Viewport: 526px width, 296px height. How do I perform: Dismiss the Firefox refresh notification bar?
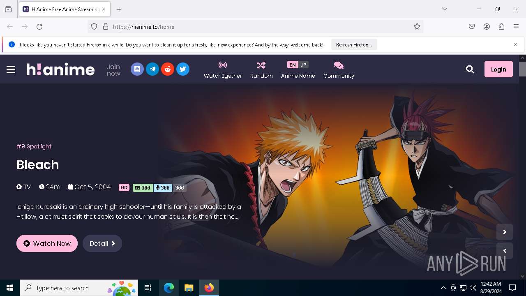pos(516,44)
